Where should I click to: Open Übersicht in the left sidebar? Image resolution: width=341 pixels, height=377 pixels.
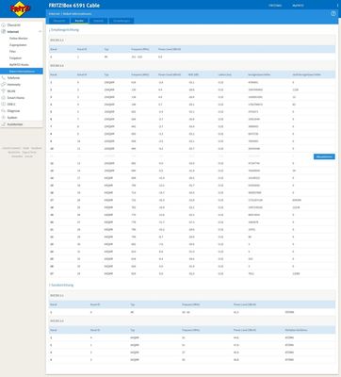click(x=14, y=25)
